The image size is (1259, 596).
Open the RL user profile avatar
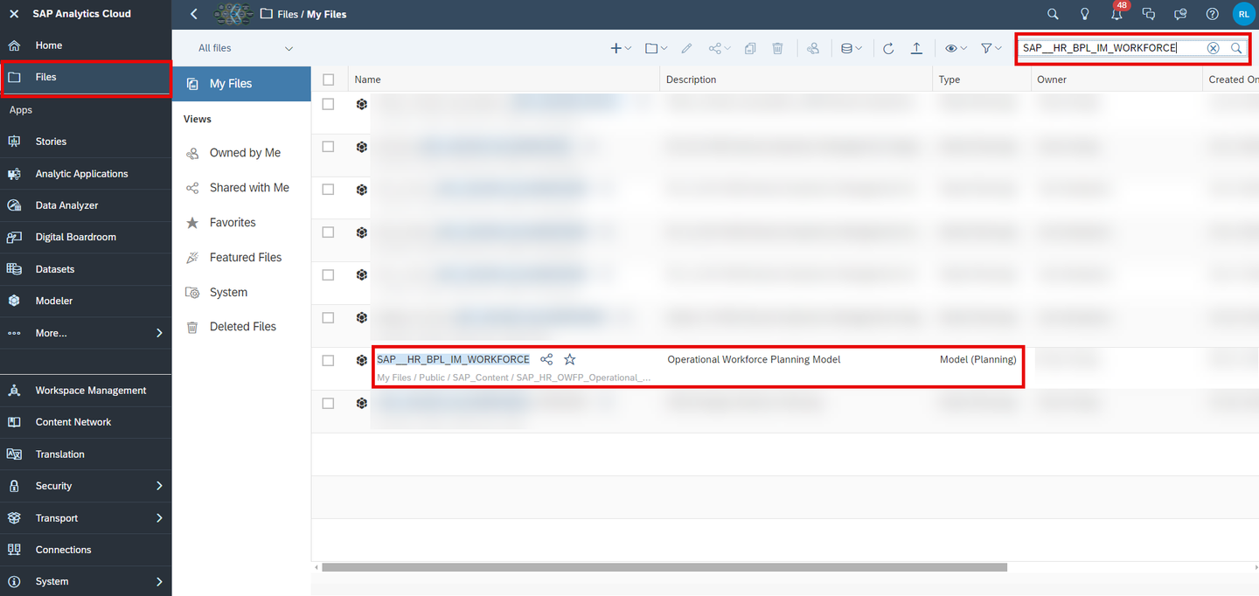tap(1243, 14)
